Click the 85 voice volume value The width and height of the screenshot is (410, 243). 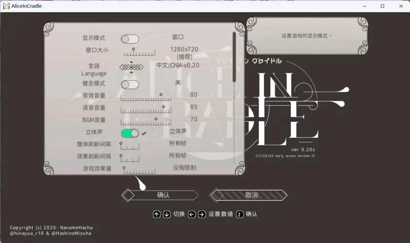tap(194, 107)
